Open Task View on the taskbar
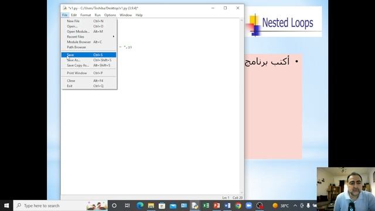Screen dimensions: 375x211 tap(127, 206)
